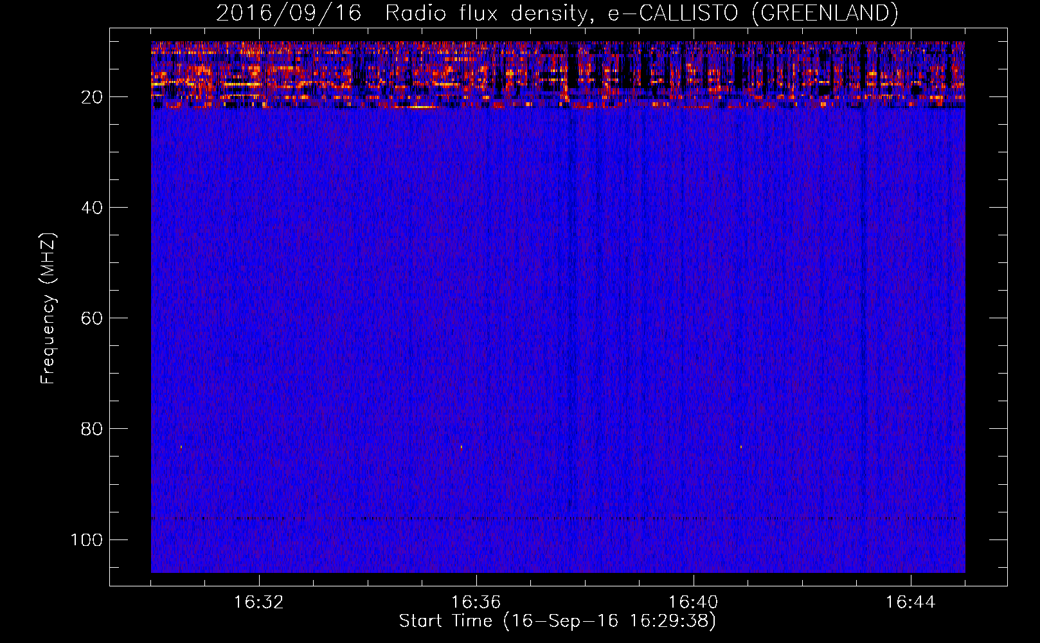Click the 20 MHz tick label

point(92,97)
